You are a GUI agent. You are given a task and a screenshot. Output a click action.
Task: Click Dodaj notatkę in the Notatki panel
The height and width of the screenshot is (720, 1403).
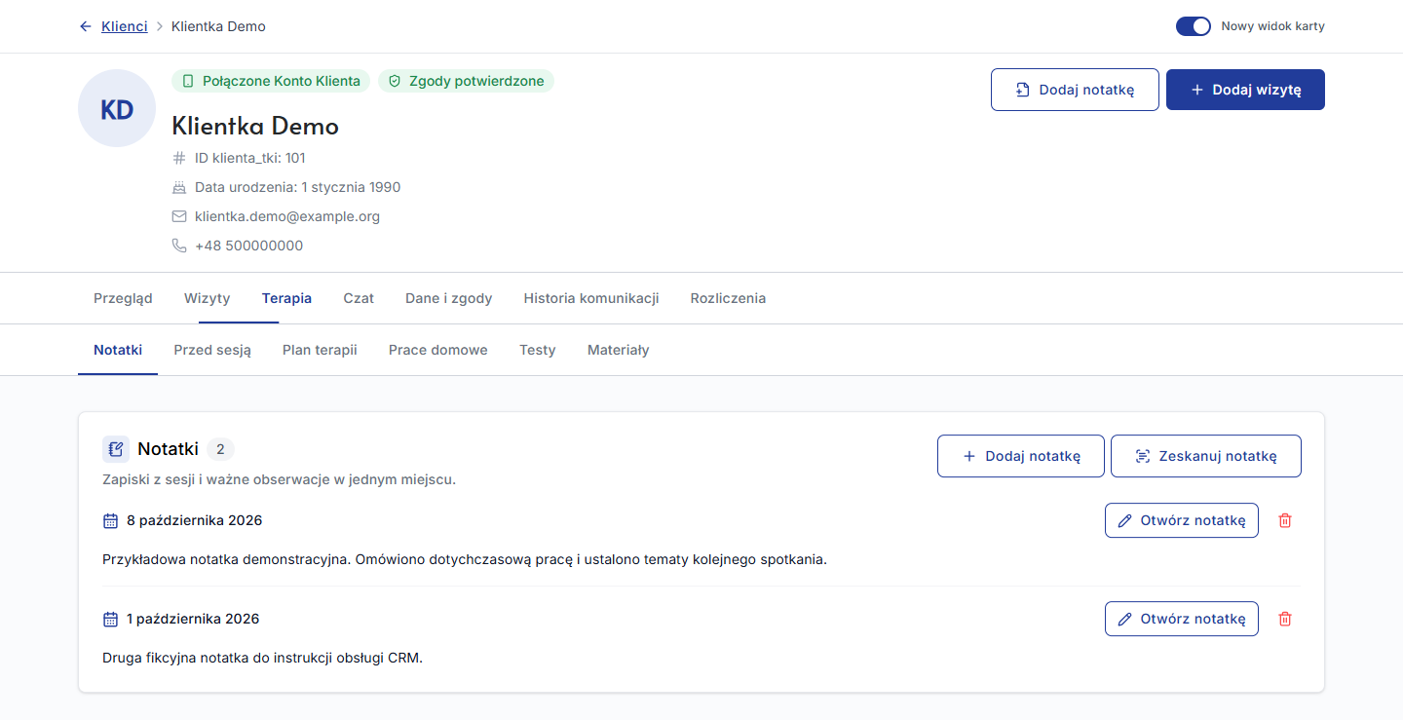[x=1021, y=456]
